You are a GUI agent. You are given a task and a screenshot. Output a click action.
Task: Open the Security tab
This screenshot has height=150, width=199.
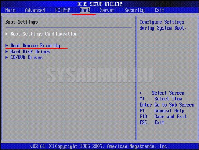pos(134,10)
